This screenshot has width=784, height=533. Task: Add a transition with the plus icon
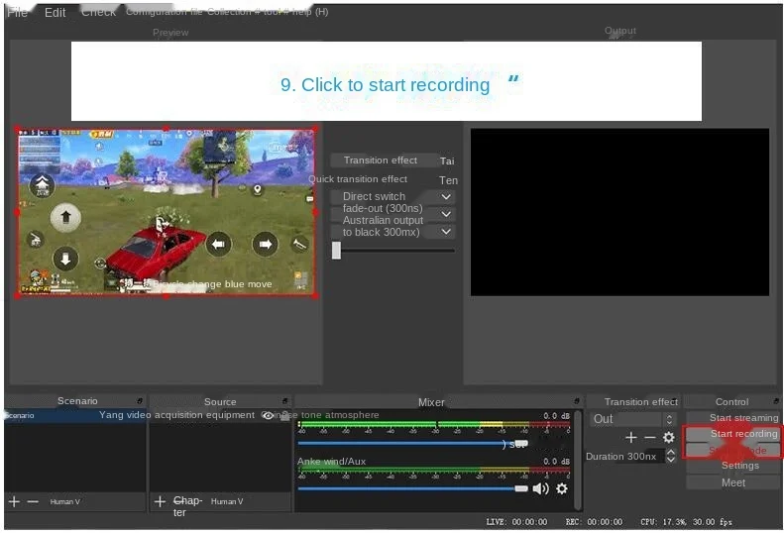click(631, 438)
